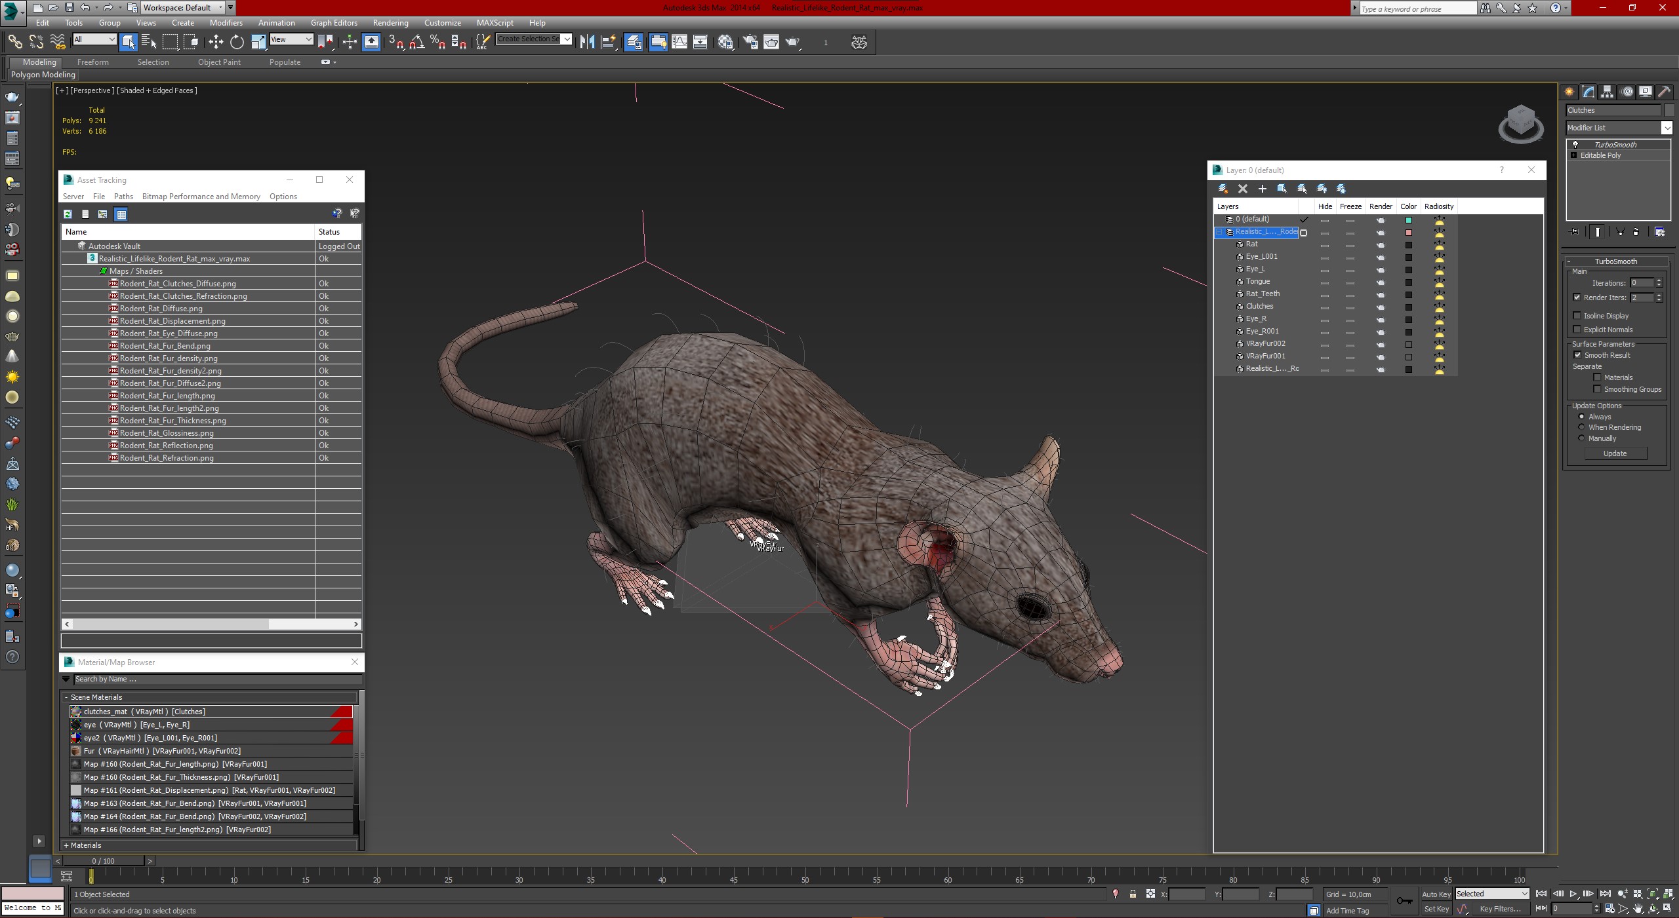This screenshot has height=918, width=1679.
Task: Enable Isoline Display checkbox
Action: [x=1577, y=316]
